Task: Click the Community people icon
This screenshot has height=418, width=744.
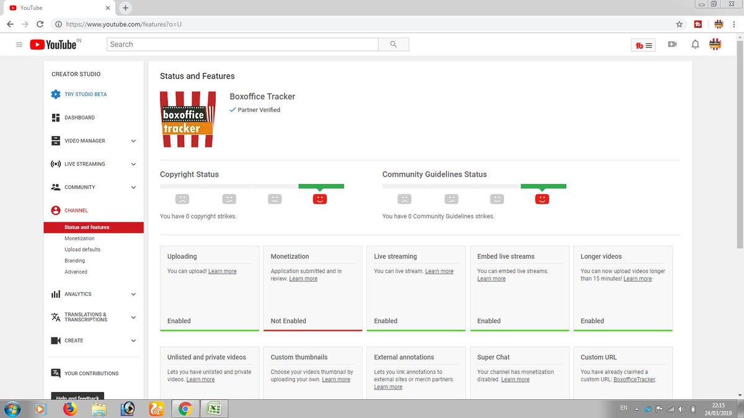Action: tap(56, 187)
